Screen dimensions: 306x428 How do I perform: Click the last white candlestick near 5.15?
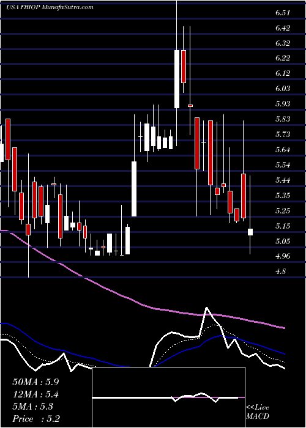pos(250,232)
